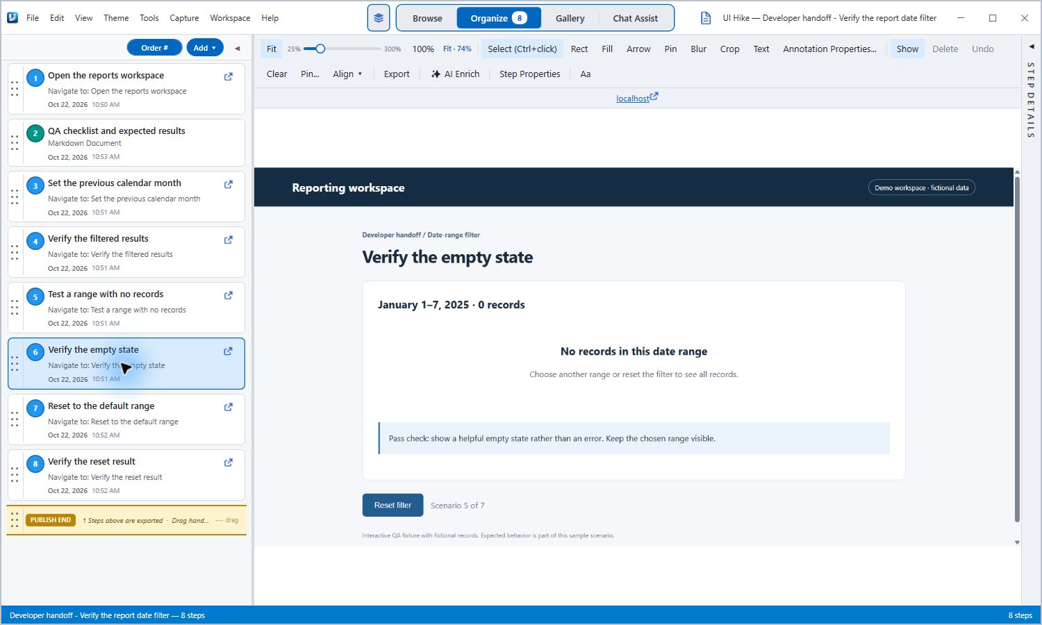Screen dimensions: 1042x625
Task: Collapse the steps panel with the left arrow
Action: (237, 48)
